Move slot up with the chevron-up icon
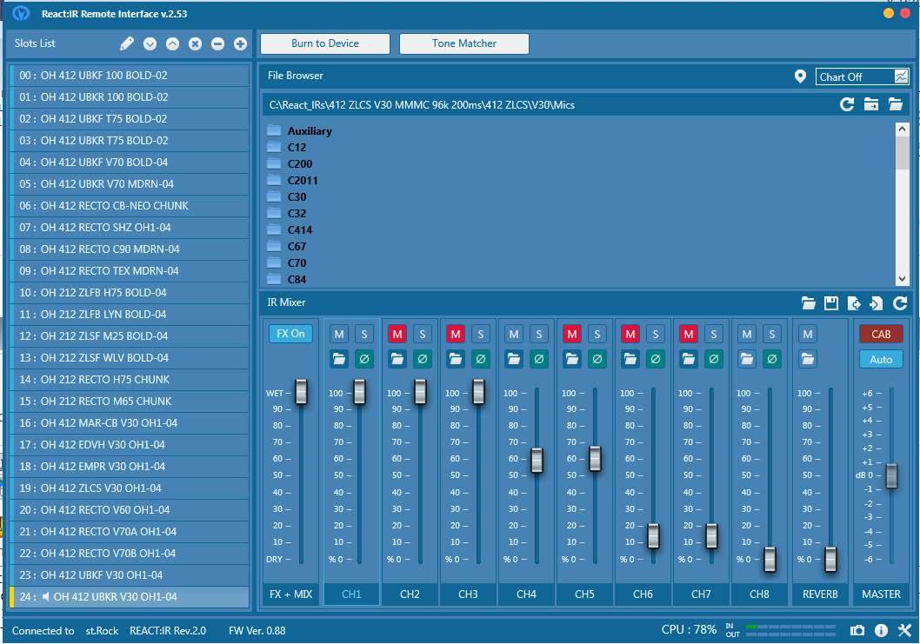 click(x=172, y=43)
